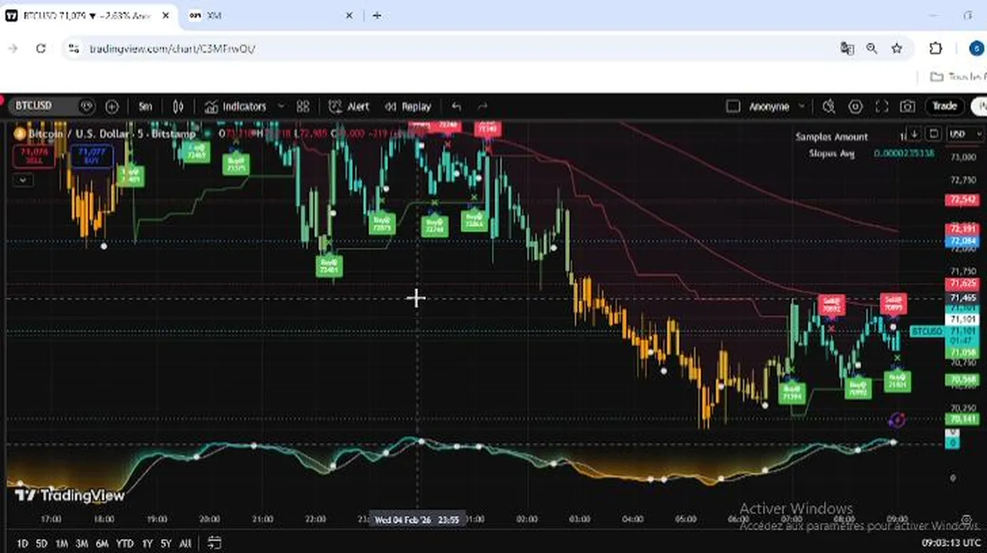Click the 72,084 blue price label

click(x=961, y=241)
